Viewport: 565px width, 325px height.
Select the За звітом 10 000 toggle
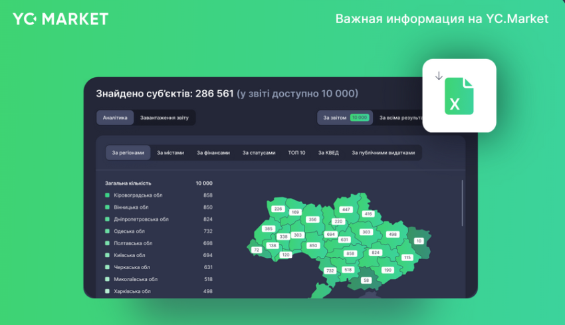(345, 118)
